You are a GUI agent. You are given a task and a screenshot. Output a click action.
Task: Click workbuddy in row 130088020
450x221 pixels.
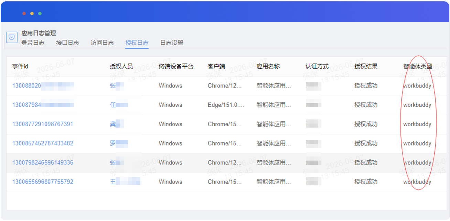(417, 86)
